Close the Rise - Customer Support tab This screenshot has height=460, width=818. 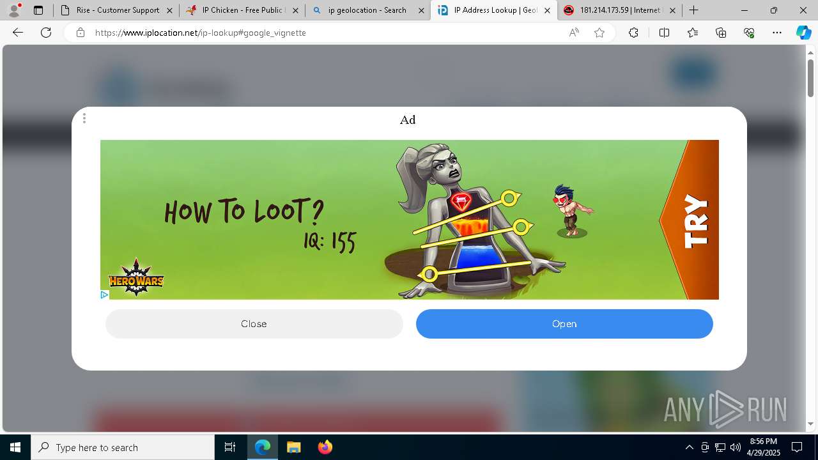[169, 10]
